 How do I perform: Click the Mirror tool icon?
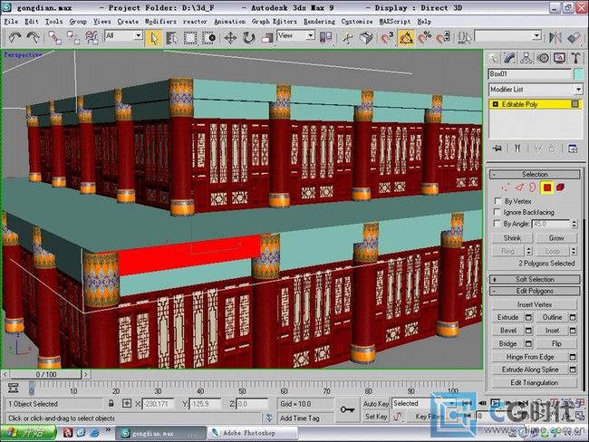coord(555,37)
